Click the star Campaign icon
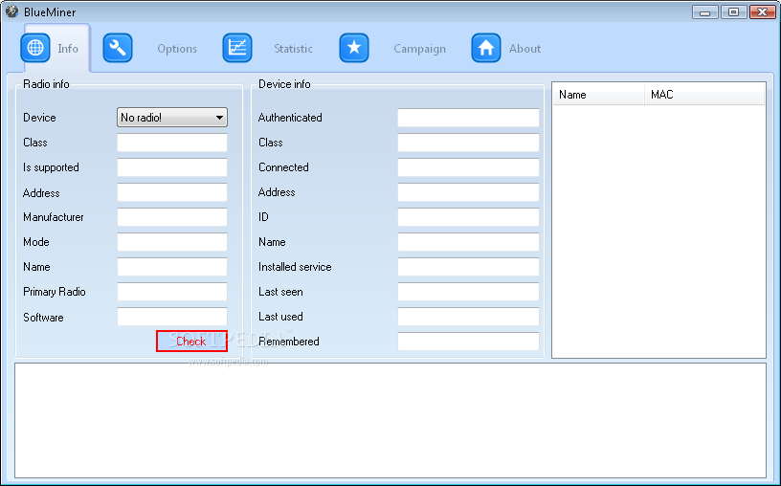 click(x=354, y=48)
